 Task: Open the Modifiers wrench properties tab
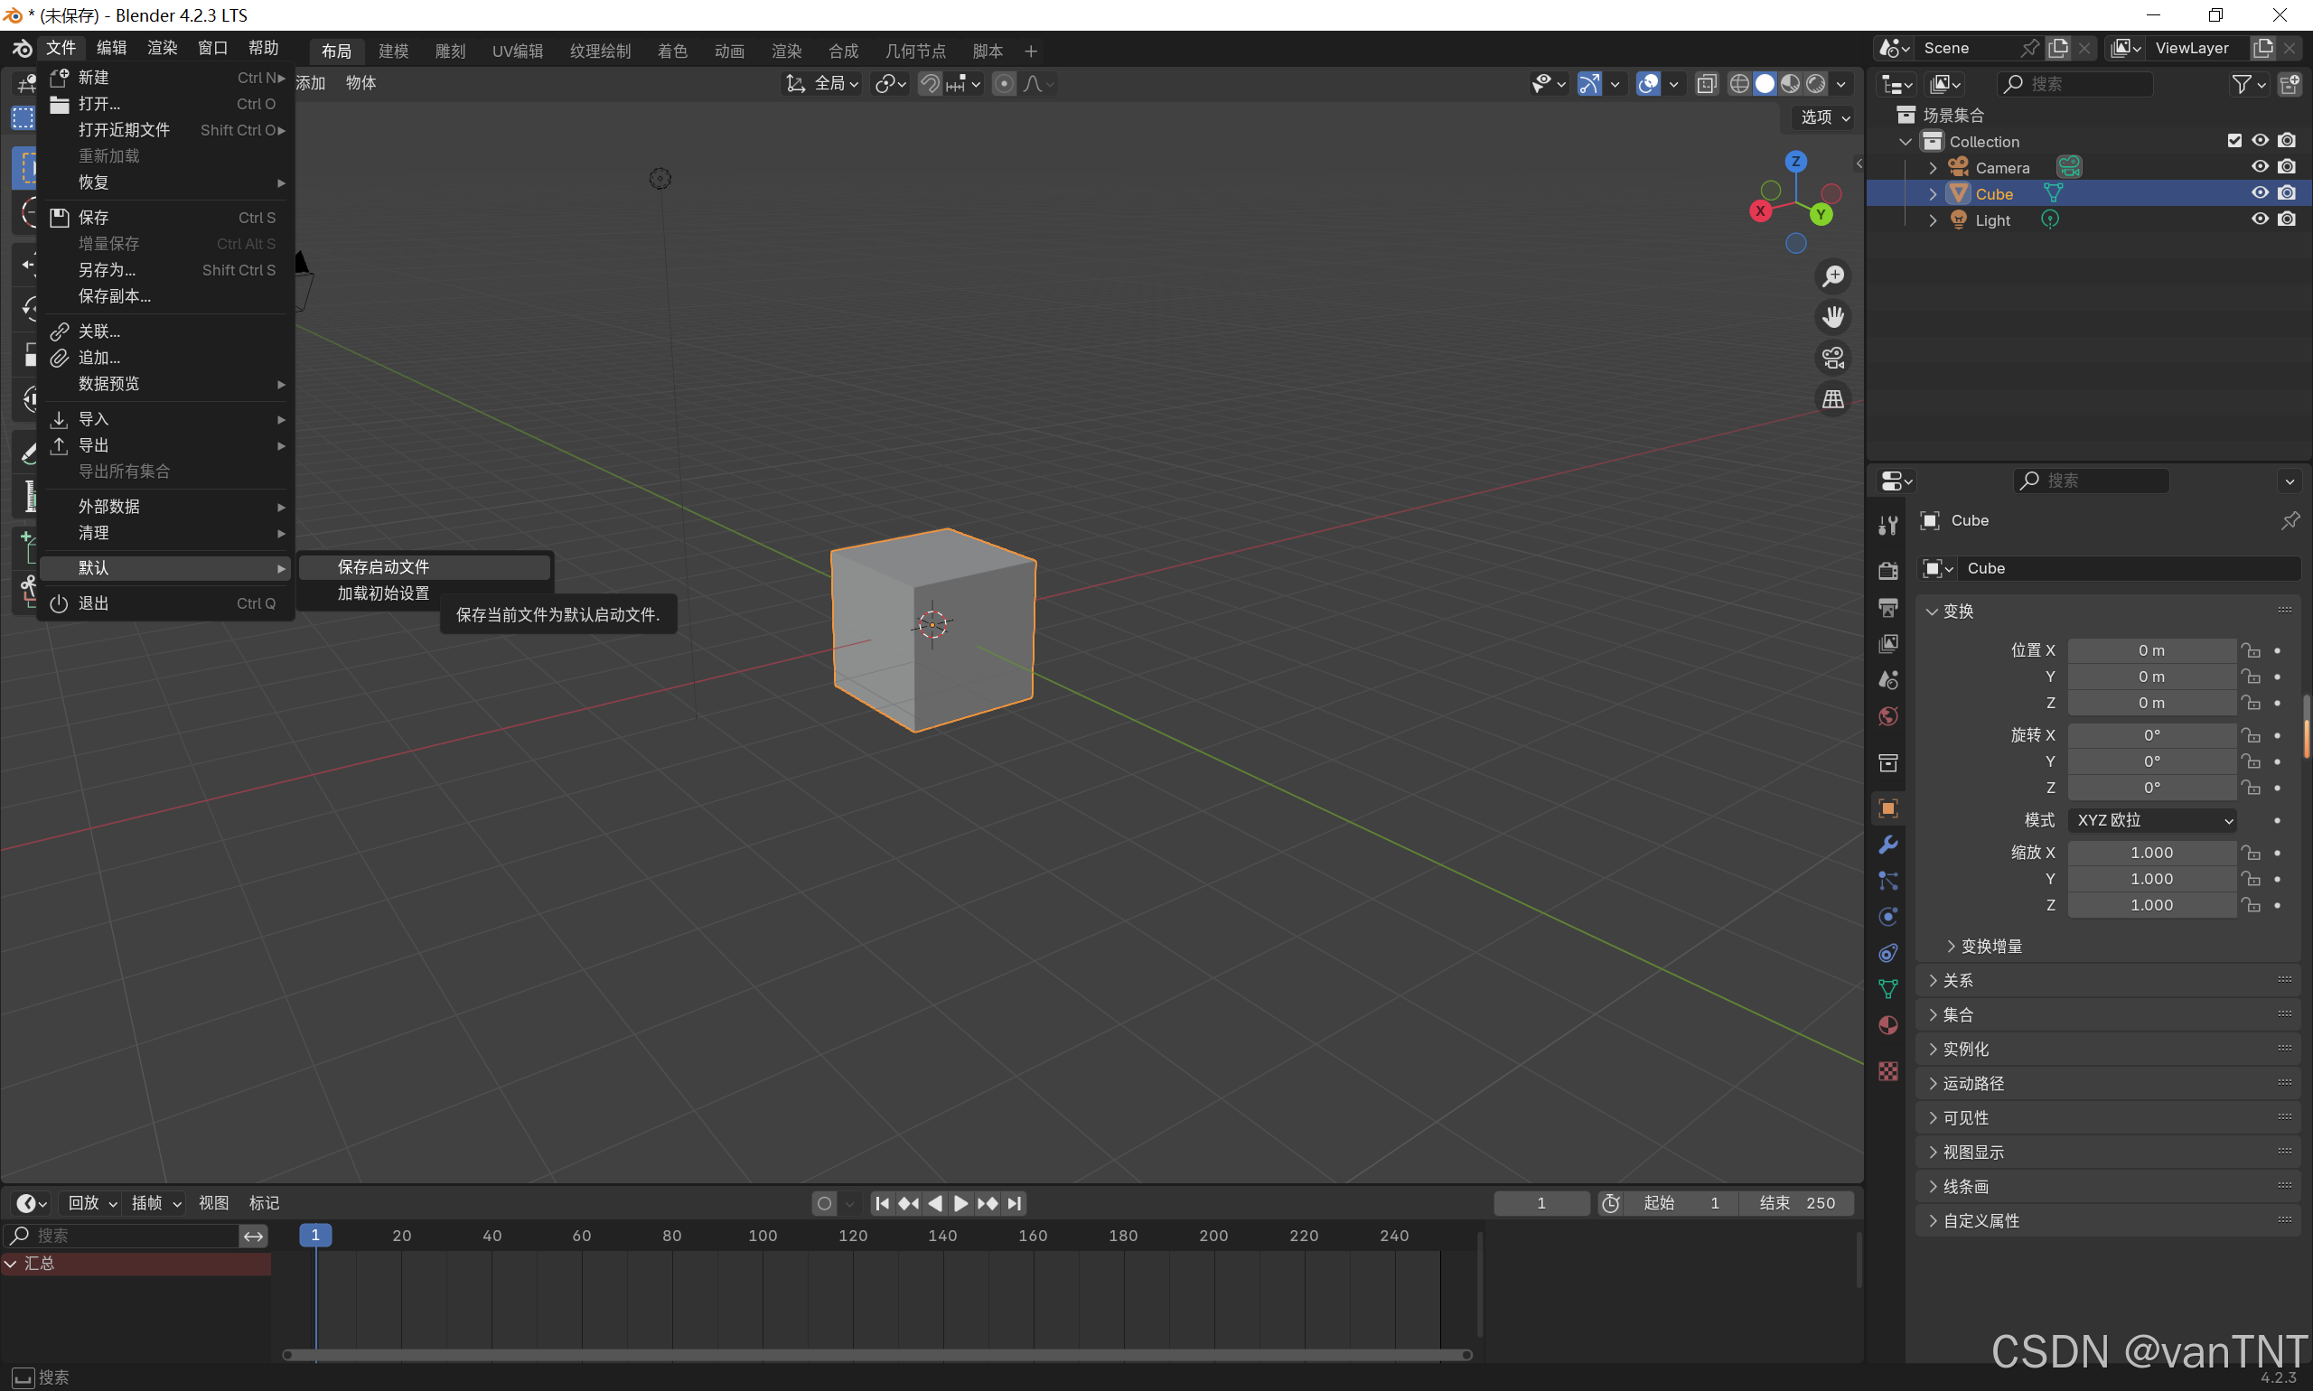1887,845
